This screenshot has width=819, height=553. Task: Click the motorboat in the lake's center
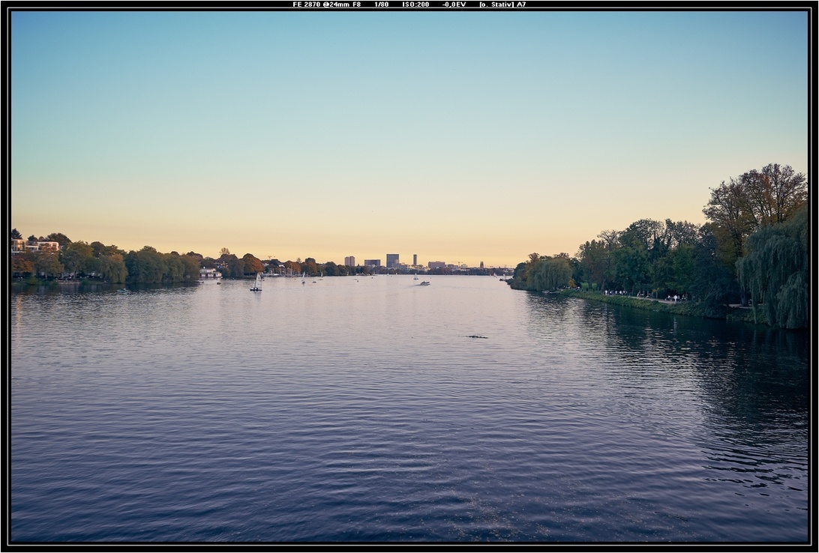click(x=424, y=283)
